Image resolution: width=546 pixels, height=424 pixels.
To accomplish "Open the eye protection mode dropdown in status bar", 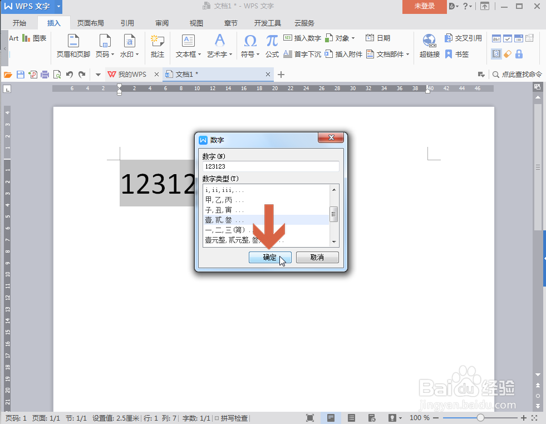I will [400, 418].
